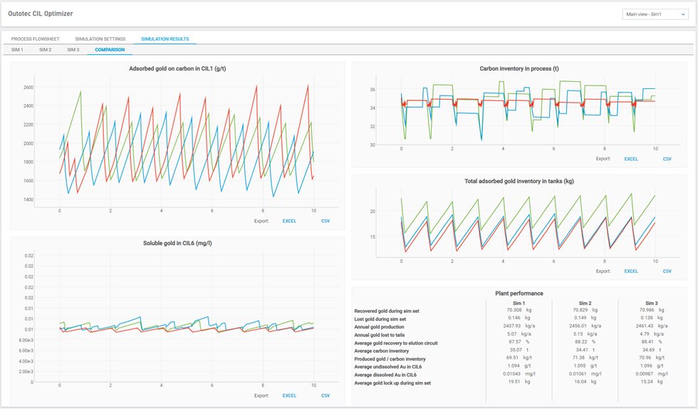
Task: View the Sim 3 results sub-tab
Action: (x=73, y=50)
